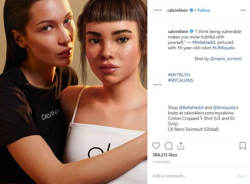250x184 pixels.
Task: Open the #LilMiquela hashtag
Action: click(223, 48)
